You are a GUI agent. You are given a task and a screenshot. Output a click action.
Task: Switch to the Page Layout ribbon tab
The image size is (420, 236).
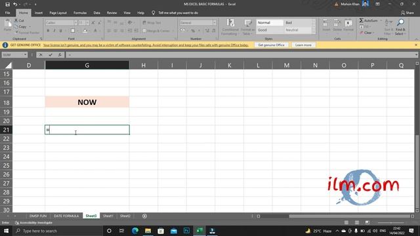click(x=58, y=13)
